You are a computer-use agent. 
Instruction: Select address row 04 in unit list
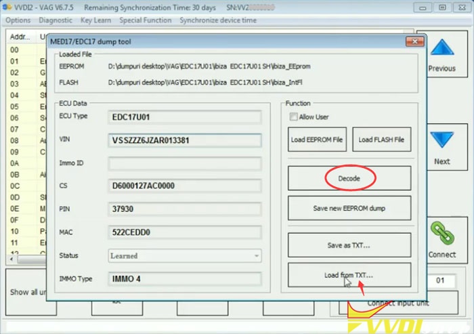(26, 96)
